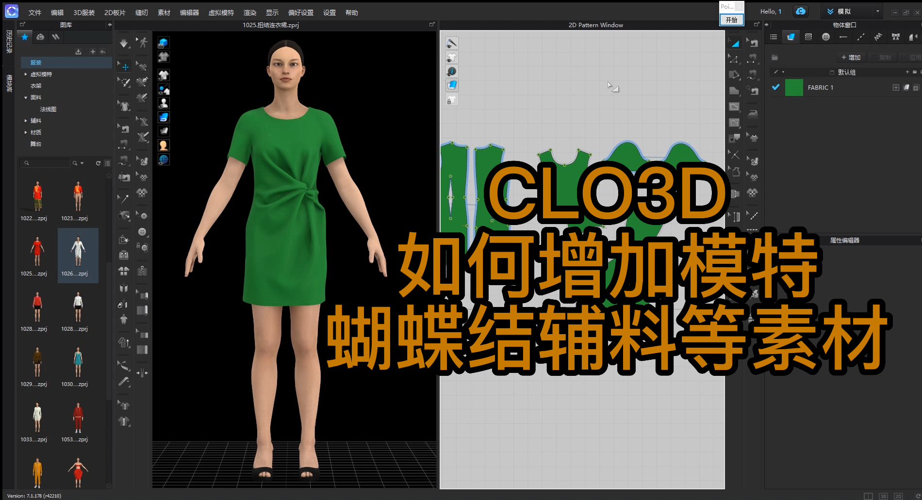Viewport: 922px width, 500px height.
Task: Choose the walking avatar motion tool
Action: [143, 43]
